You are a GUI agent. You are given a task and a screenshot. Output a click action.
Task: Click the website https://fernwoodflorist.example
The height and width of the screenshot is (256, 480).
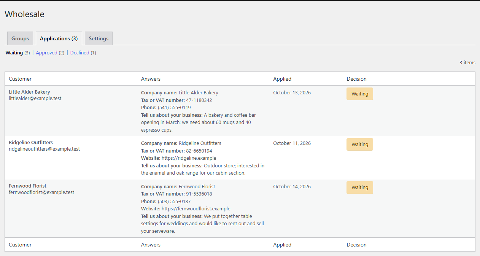196,209
